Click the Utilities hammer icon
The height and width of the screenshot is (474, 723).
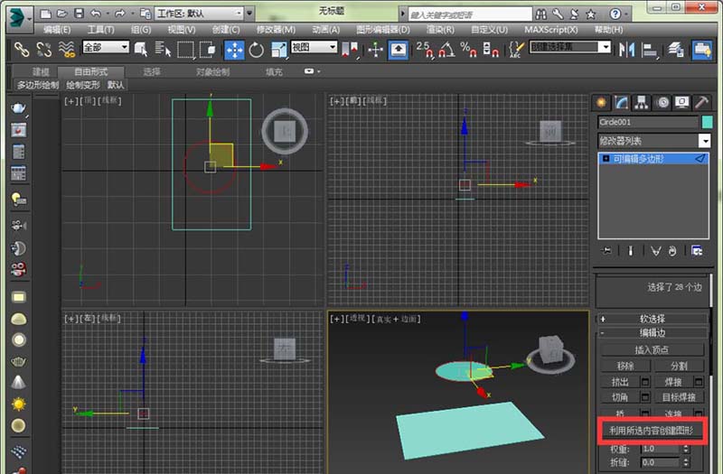pyautogui.click(x=702, y=103)
